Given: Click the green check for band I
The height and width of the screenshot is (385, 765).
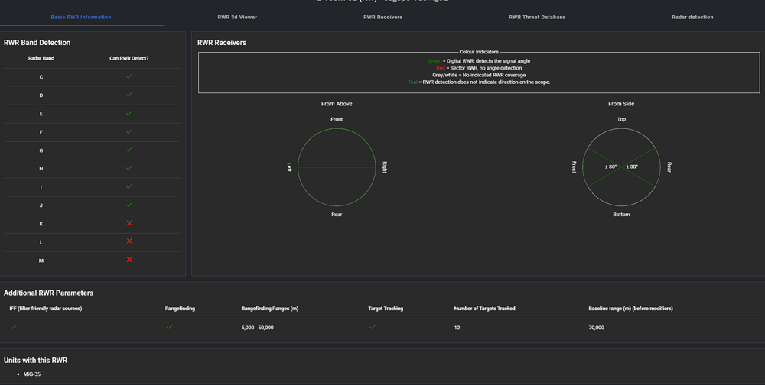Looking at the screenshot, I should pyautogui.click(x=129, y=186).
